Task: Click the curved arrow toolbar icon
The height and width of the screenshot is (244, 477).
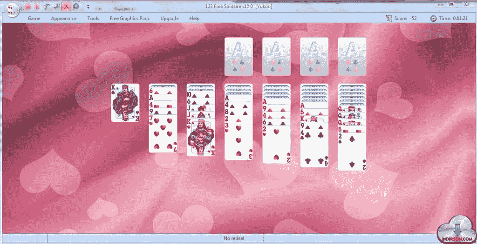Action: tap(56, 6)
